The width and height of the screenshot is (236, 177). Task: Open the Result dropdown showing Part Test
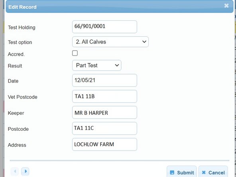96,65
